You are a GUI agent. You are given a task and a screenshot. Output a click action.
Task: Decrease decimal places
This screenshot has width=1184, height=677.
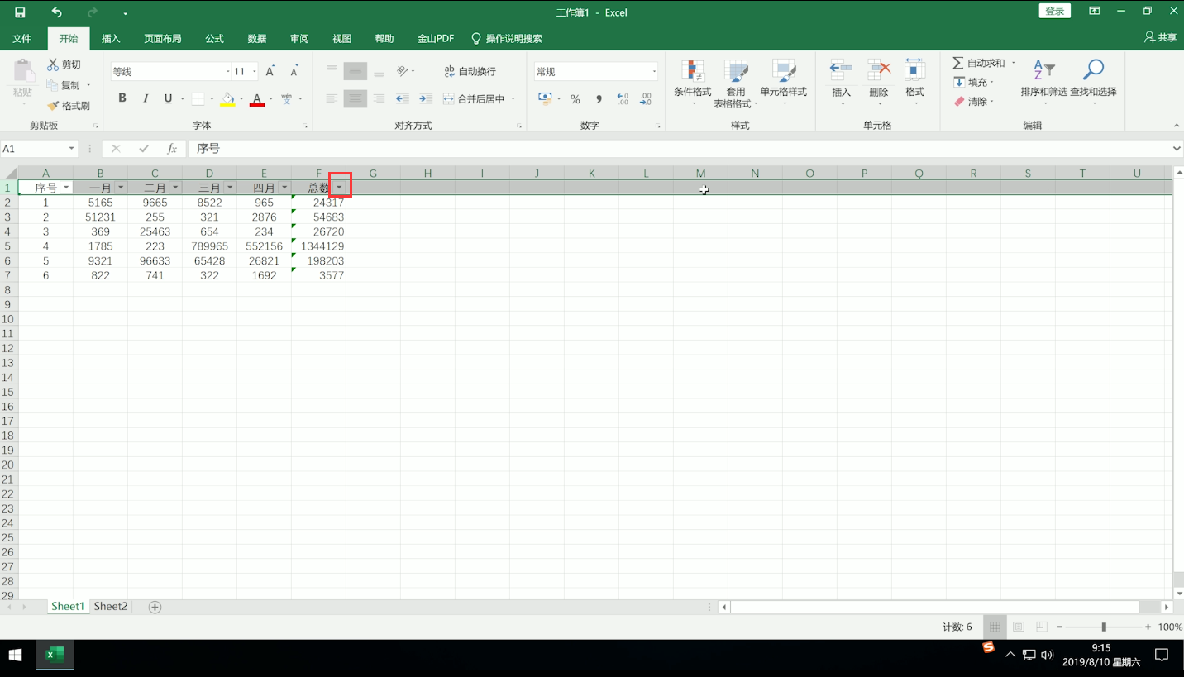pyautogui.click(x=647, y=99)
